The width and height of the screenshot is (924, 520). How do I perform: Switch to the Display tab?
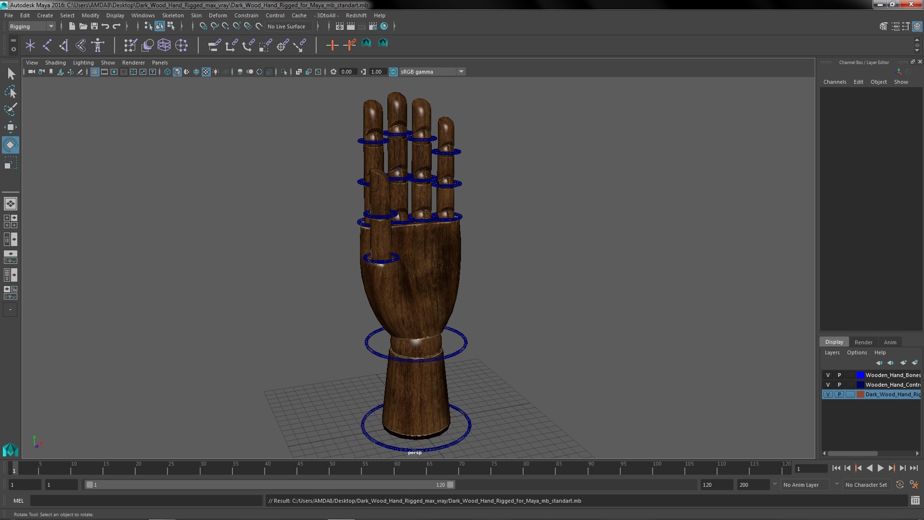[x=834, y=341]
